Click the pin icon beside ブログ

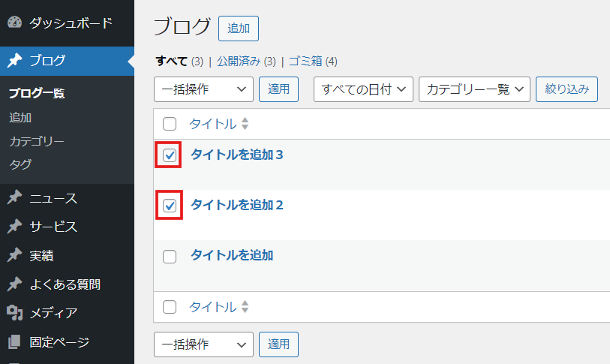click(14, 61)
